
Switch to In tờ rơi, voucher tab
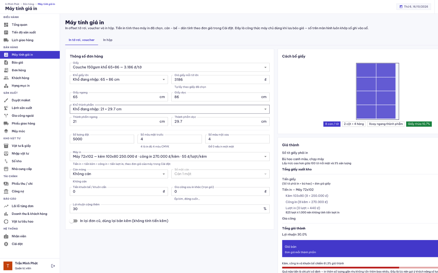82,40
